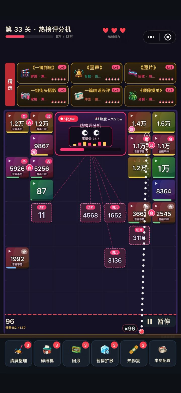This screenshot has height=393, width=181.
Task: Use the 暂停扩散 ice cube power-up
Action: 105,353
